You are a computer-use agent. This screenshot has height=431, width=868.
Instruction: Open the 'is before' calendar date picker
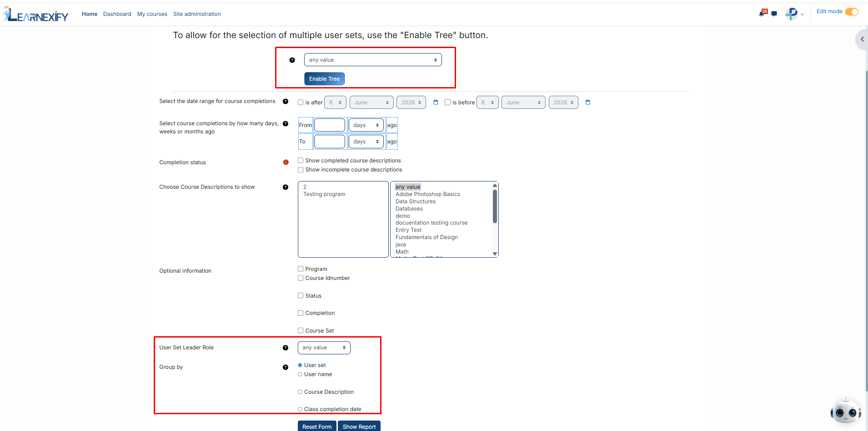tap(587, 103)
